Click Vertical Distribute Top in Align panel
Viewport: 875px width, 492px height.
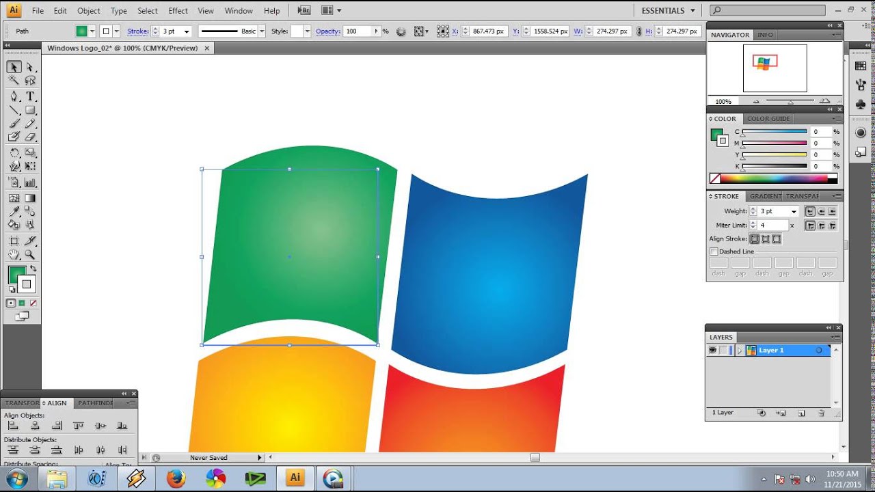click(13, 450)
